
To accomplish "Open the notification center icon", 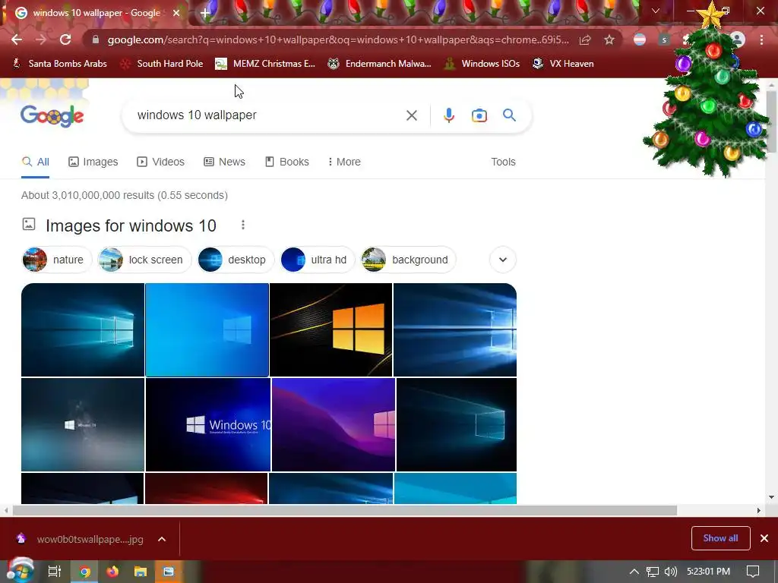I will (x=753, y=572).
